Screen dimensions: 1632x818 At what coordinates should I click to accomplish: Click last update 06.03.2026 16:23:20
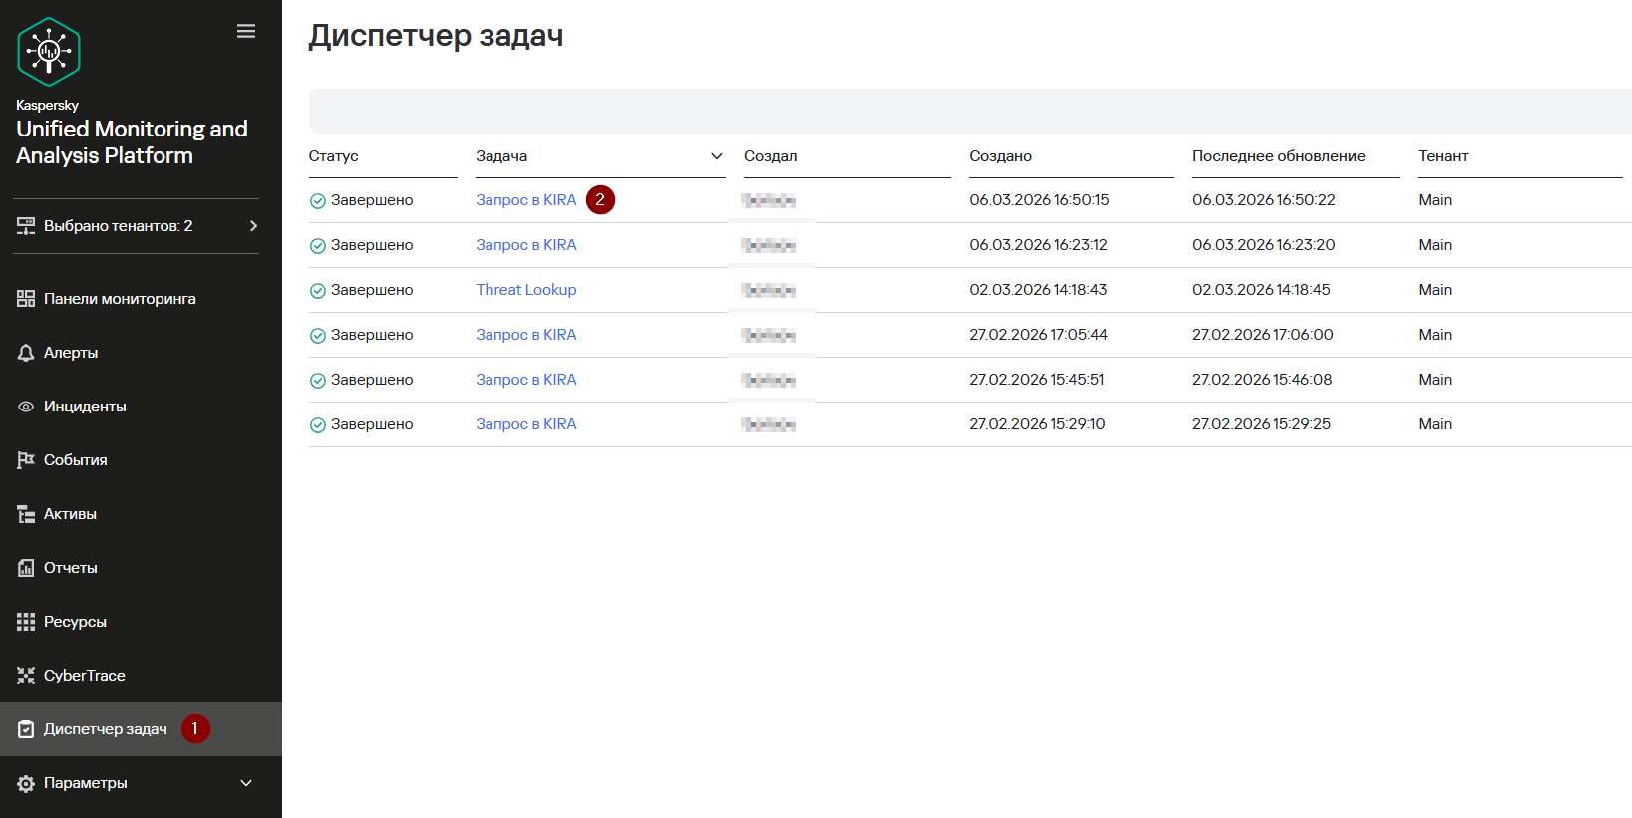[x=1264, y=245]
